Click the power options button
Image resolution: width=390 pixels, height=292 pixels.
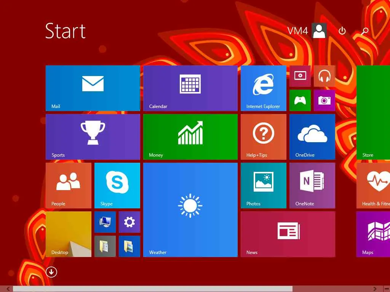click(x=342, y=31)
